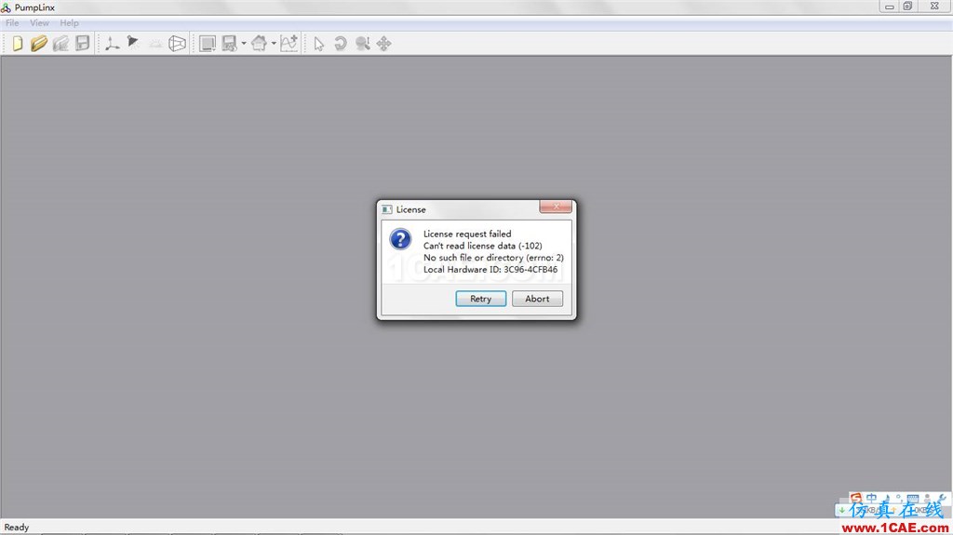Click Retry in the License dialog
953x535 pixels.
[x=481, y=299]
